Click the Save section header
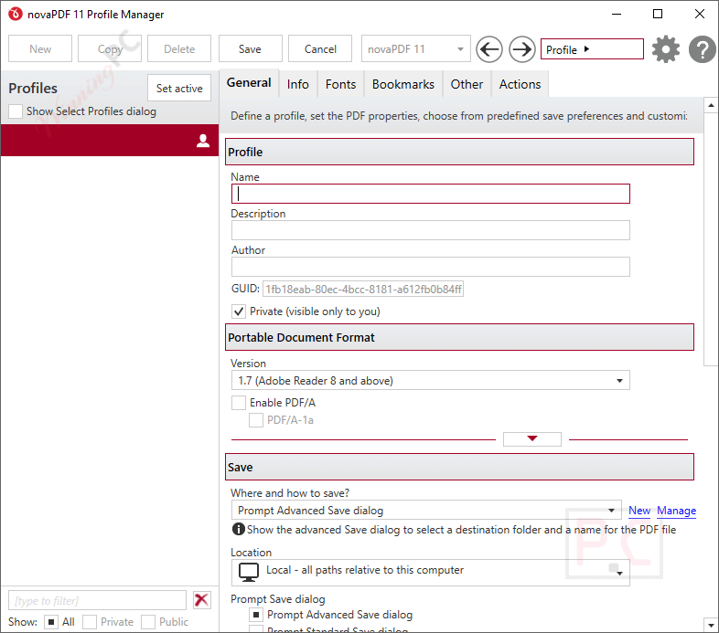This screenshot has height=633, width=719. tap(459, 467)
